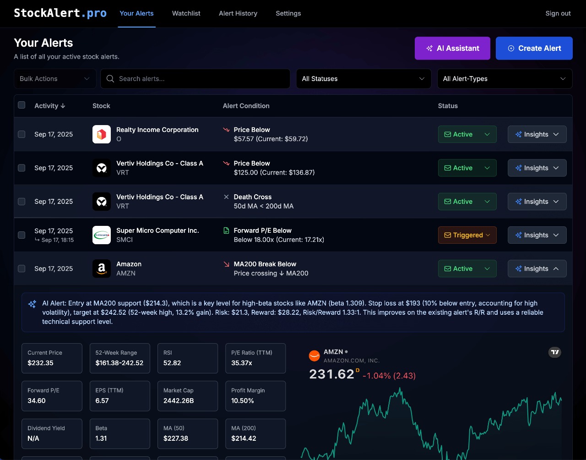This screenshot has width=586, height=460.
Task: Switch to the Watchlist tab
Action: (186, 13)
